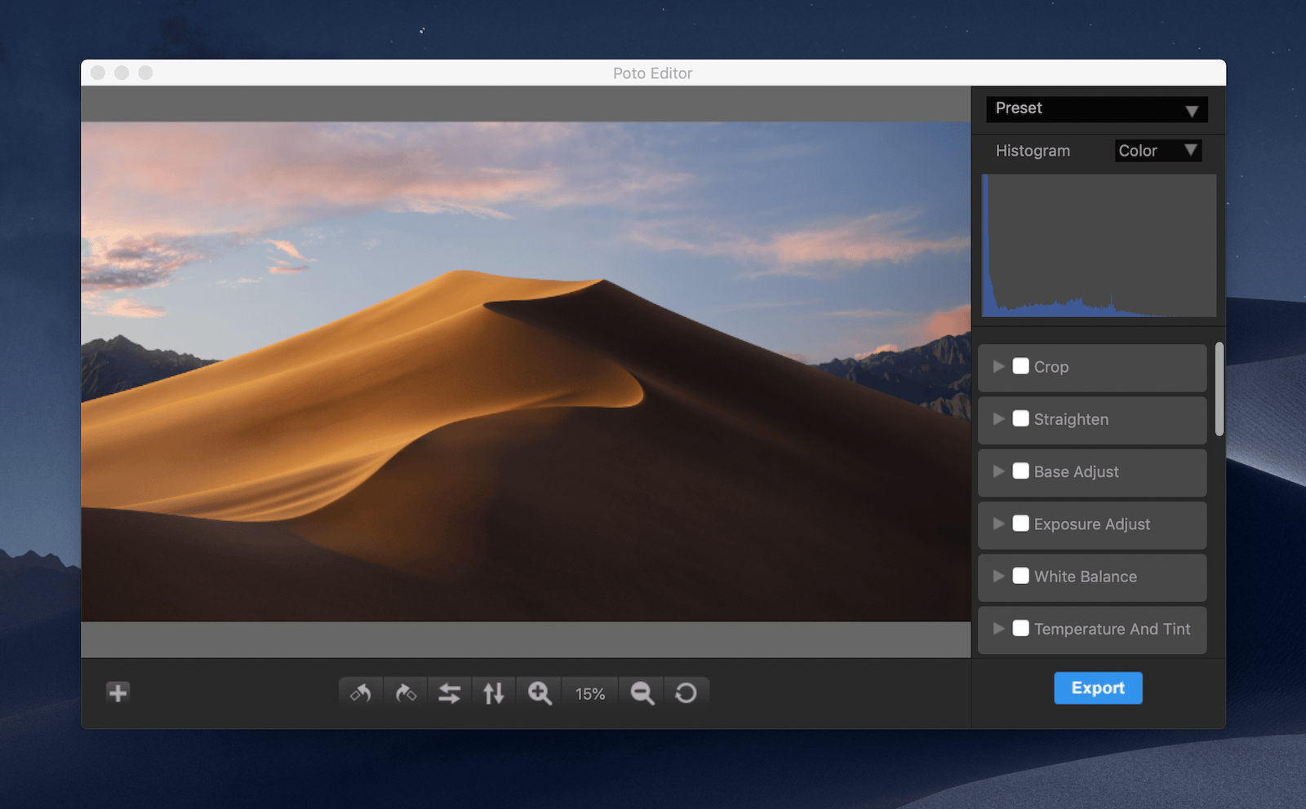1306x809 pixels.
Task: Expand the Crop section triangle
Action: tap(998, 366)
